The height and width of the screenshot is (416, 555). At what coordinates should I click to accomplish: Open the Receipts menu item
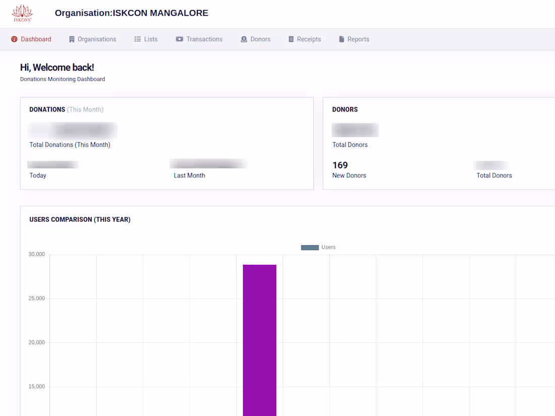[x=305, y=39]
